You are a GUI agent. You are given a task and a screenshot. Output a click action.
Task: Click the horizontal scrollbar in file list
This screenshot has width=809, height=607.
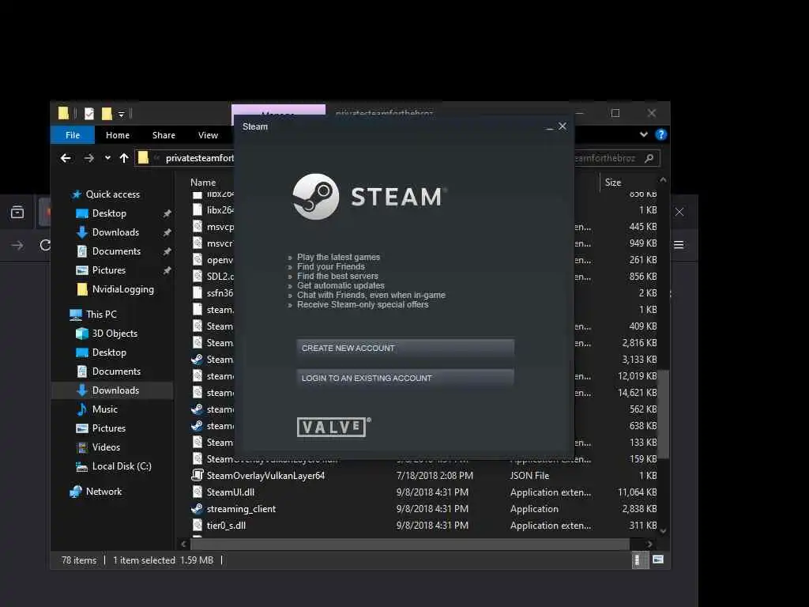tap(410, 544)
